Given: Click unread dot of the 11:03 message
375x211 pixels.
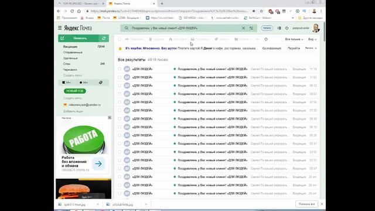Looking at the screenshot, I should point(175,77).
